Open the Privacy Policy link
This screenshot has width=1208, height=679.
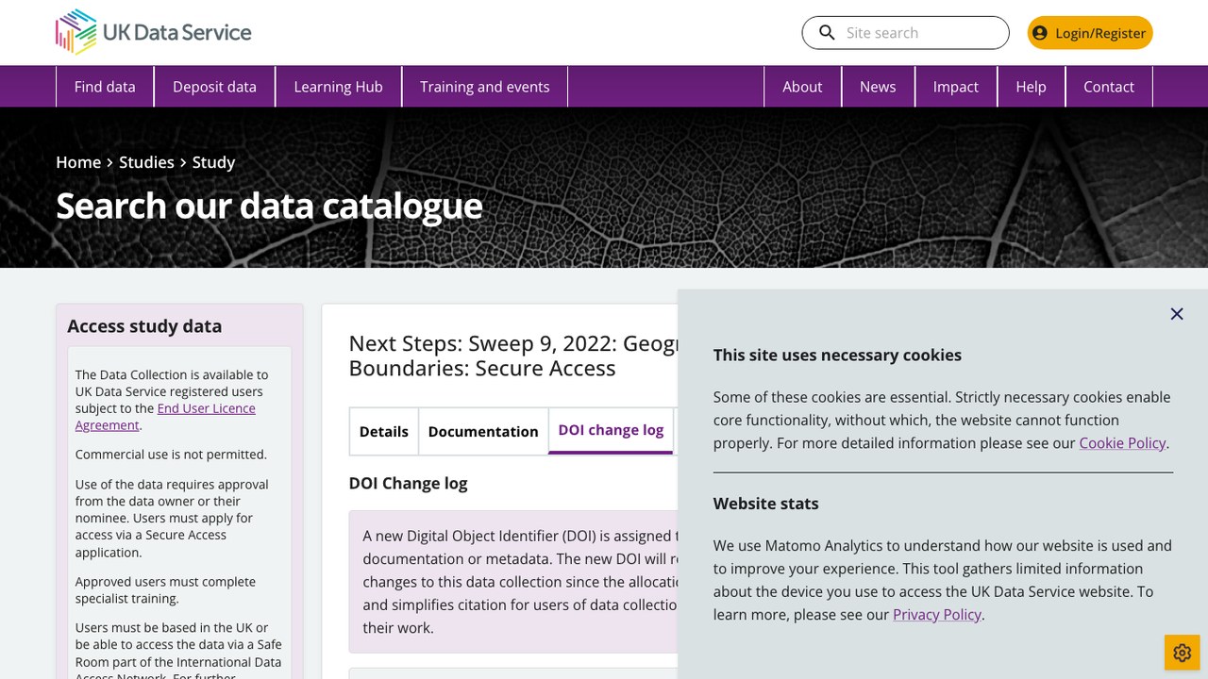[x=937, y=615]
